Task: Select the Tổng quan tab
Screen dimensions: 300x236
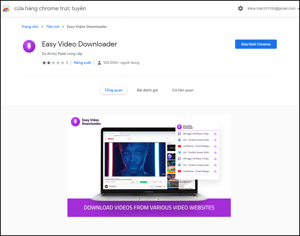Action: pyautogui.click(x=114, y=90)
